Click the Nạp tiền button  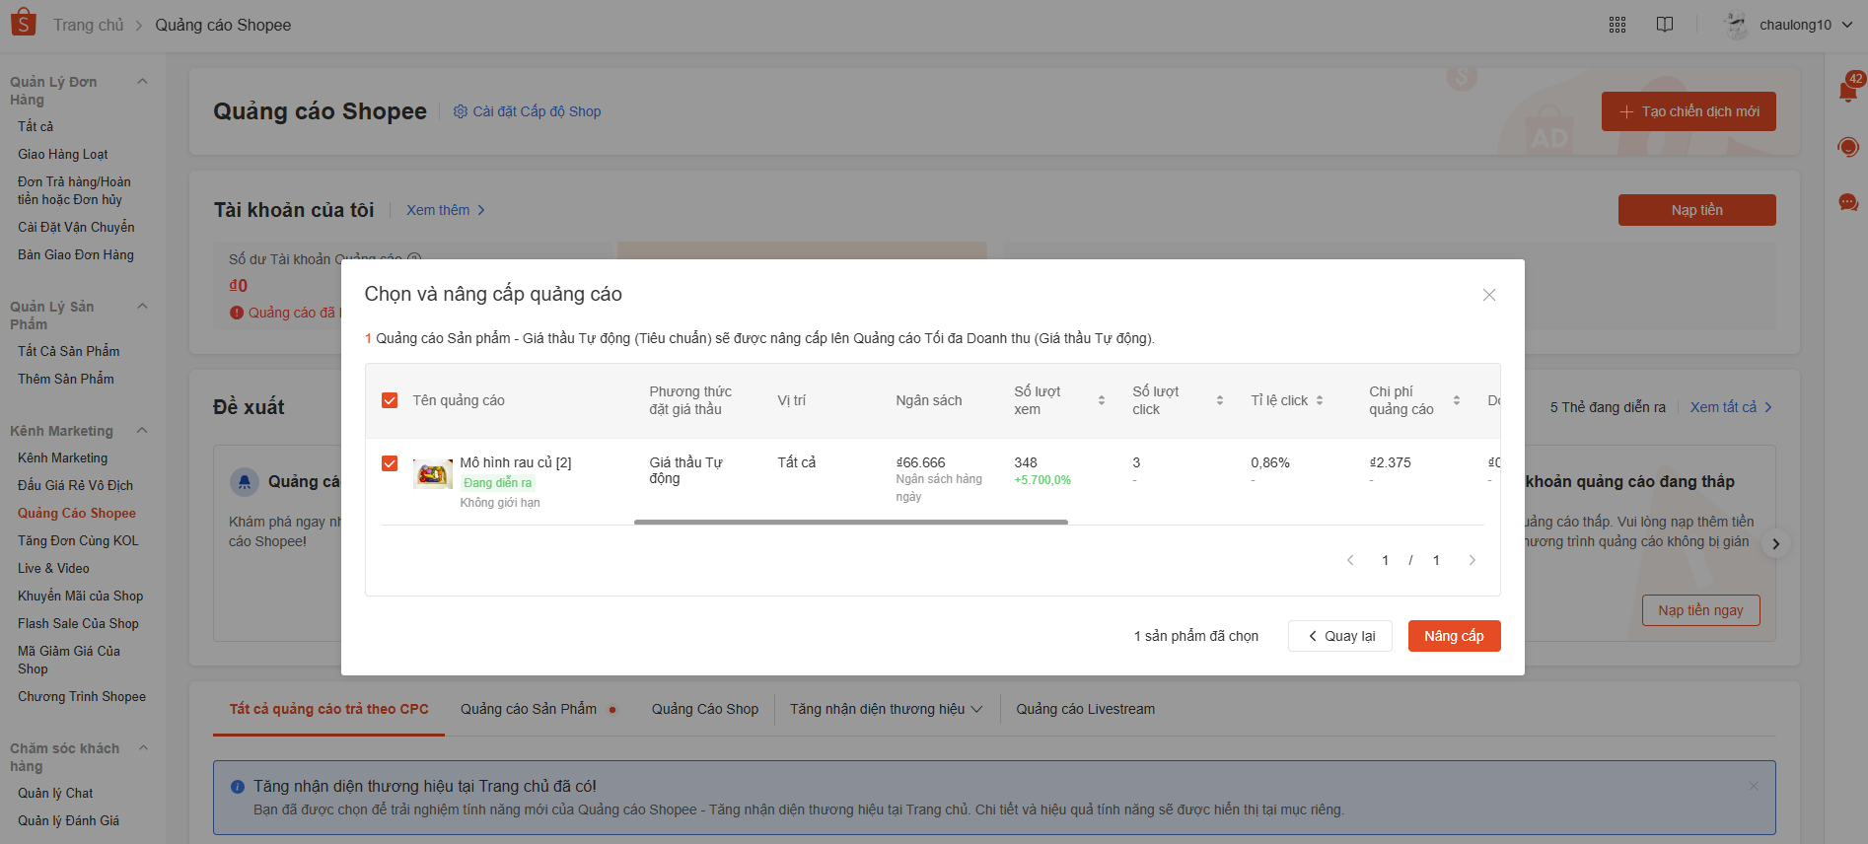[1697, 210]
